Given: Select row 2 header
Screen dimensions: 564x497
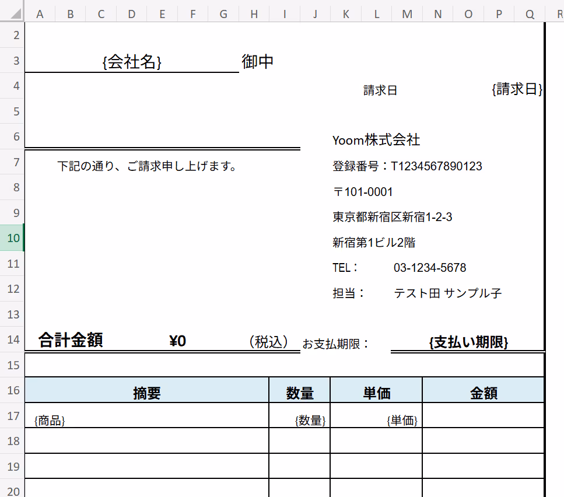Looking at the screenshot, I should (12, 35).
